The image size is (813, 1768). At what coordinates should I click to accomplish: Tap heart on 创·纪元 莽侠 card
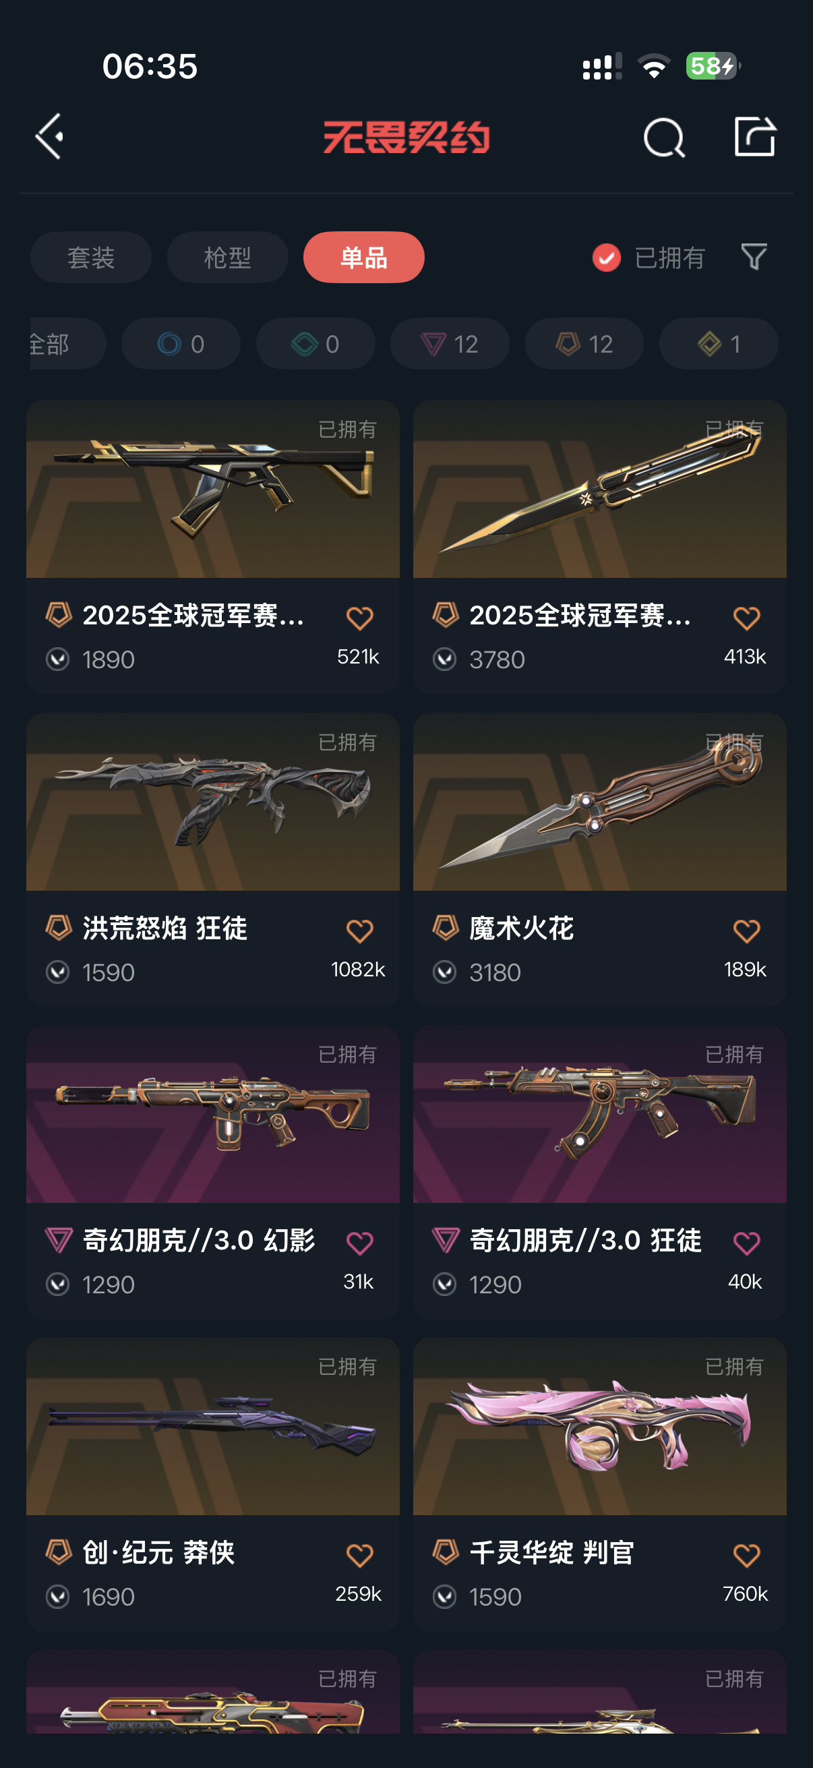[x=359, y=1555]
